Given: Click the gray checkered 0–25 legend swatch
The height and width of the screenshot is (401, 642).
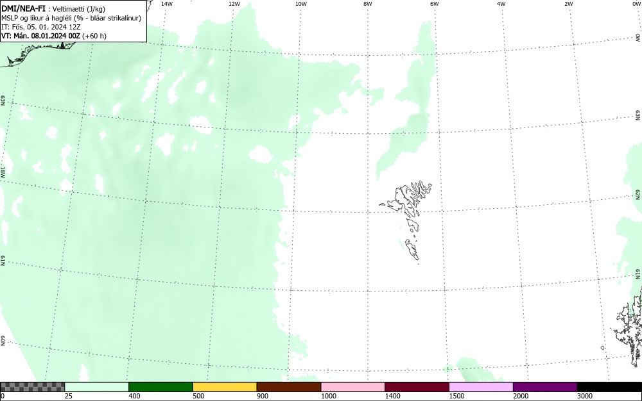Looking at the screenshot, I should pyautogui.click(x=32, y=387).
